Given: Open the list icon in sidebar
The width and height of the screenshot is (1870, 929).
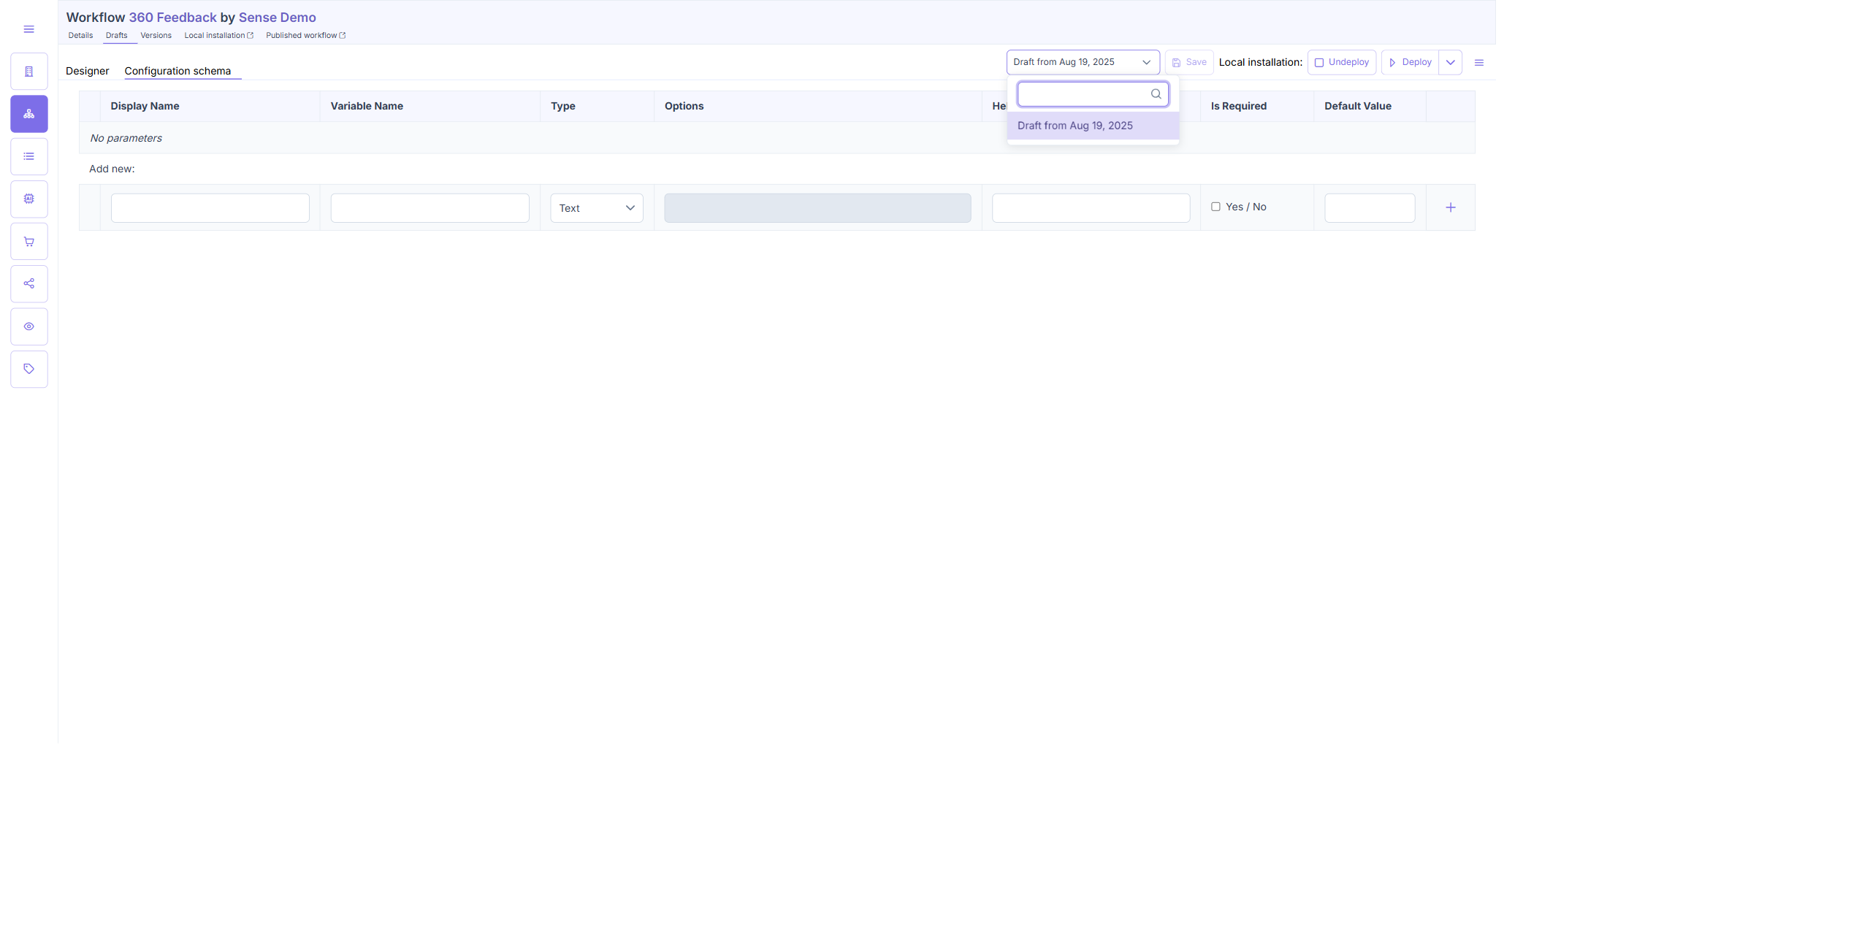Looking at the screenshot, I should click(29, 156).
